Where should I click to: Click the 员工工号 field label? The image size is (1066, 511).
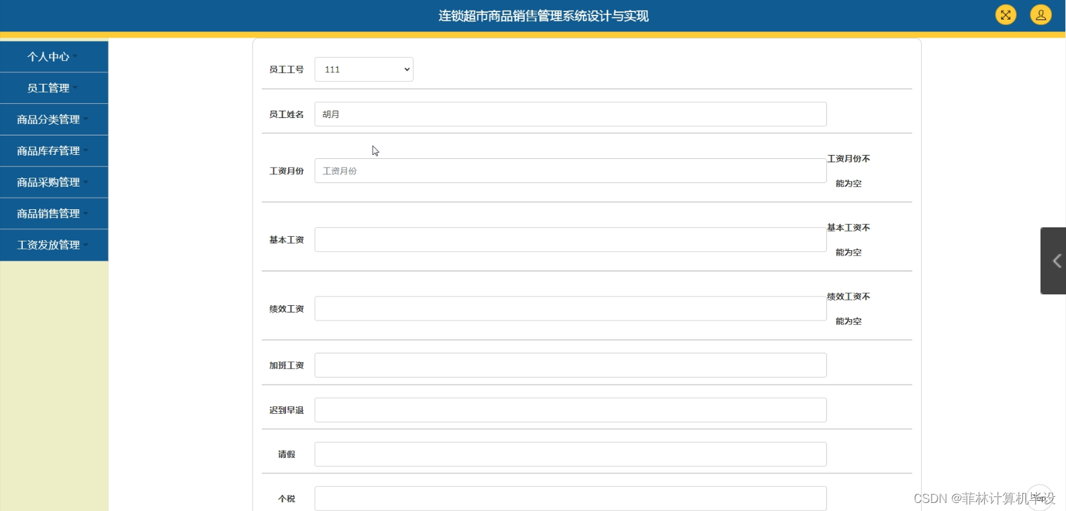click(287, 69)
